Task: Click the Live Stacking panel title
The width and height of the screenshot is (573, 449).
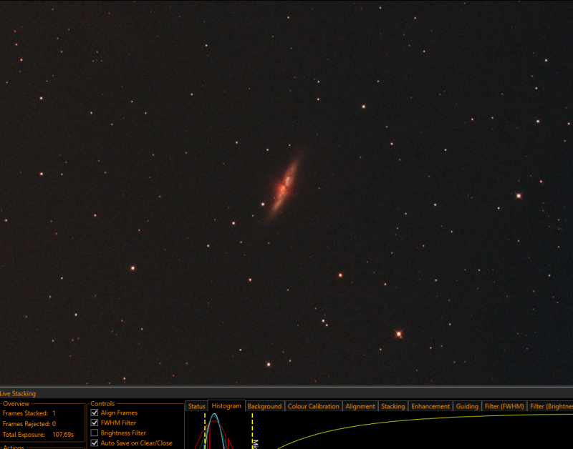Action: point(18,393)
